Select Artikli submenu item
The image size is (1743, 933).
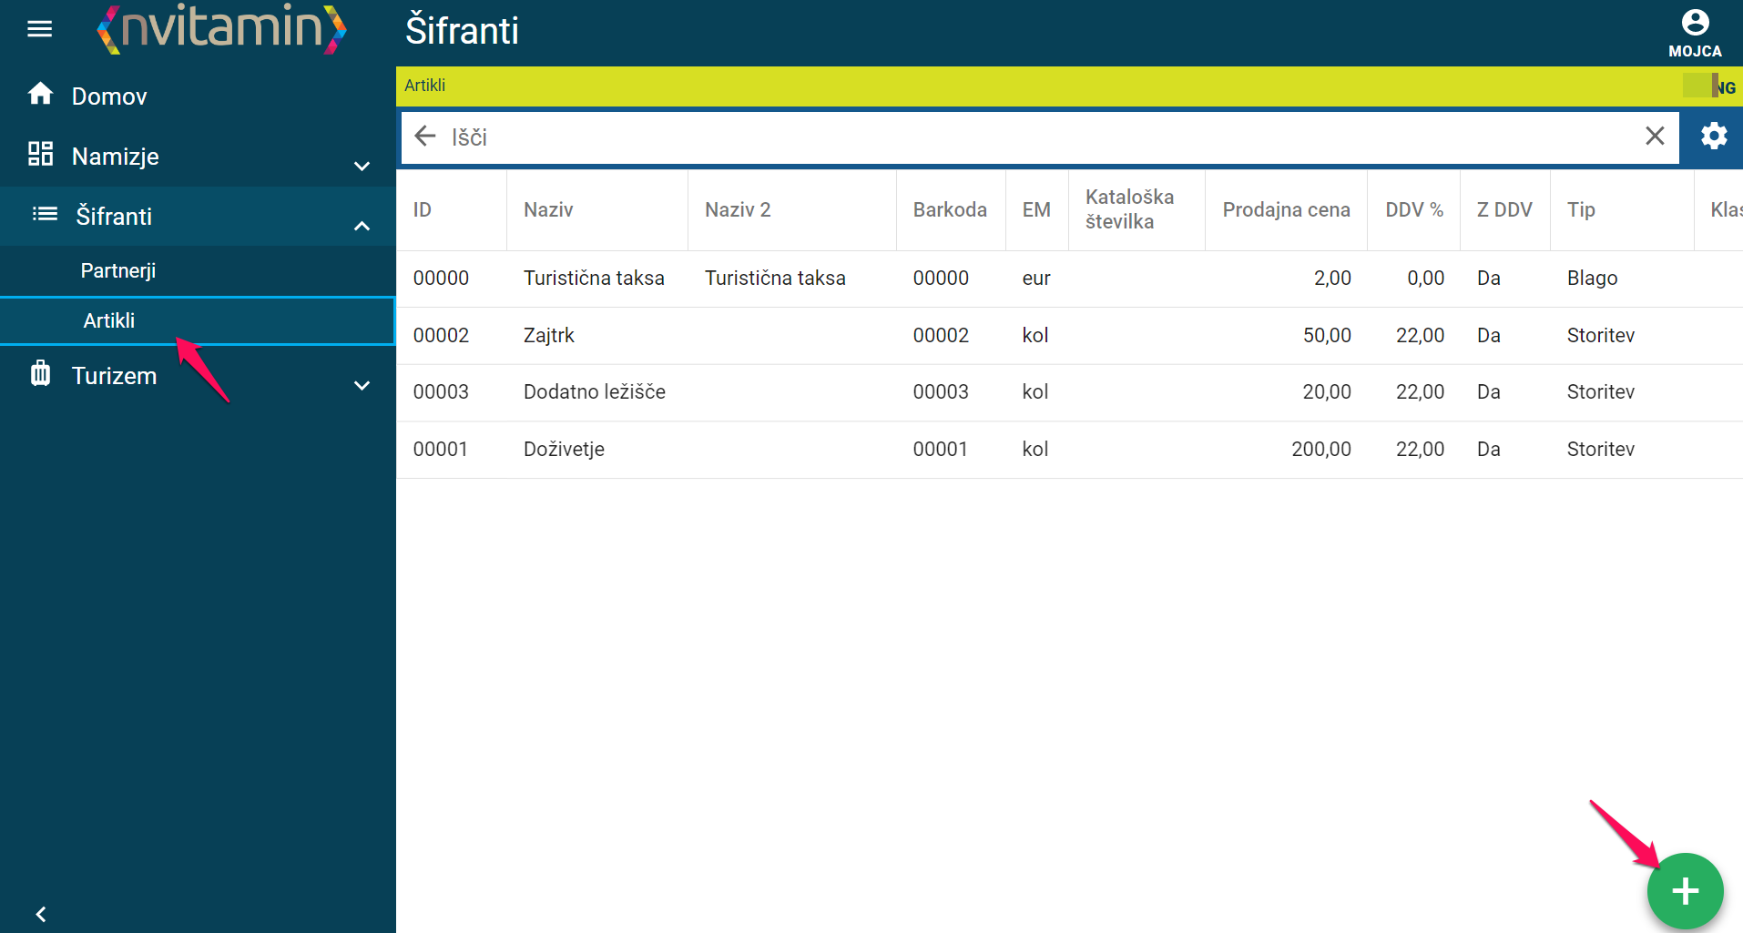pos(198,320)
